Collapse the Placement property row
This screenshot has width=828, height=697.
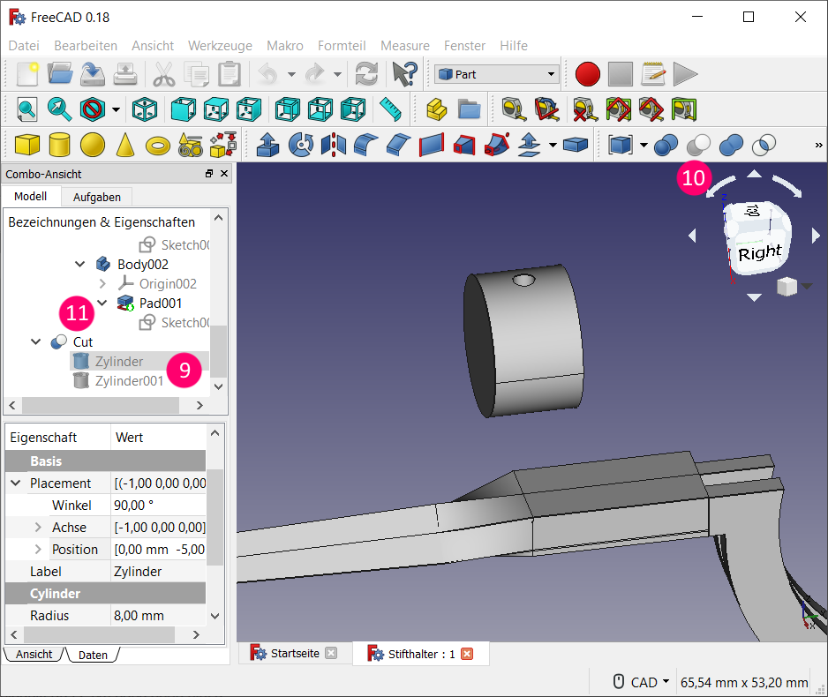tap(16, 483)
